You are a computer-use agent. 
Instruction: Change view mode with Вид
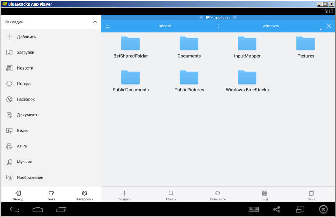click(x=265, y=195)
